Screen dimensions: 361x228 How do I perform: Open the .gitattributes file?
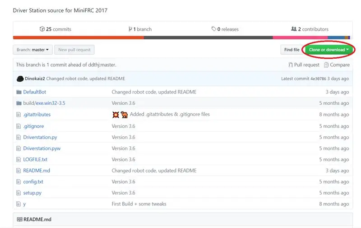tap(37, 115)
